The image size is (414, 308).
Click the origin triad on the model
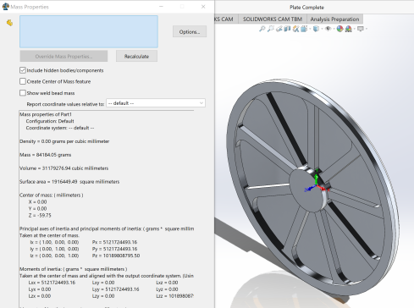click(316, 183)
